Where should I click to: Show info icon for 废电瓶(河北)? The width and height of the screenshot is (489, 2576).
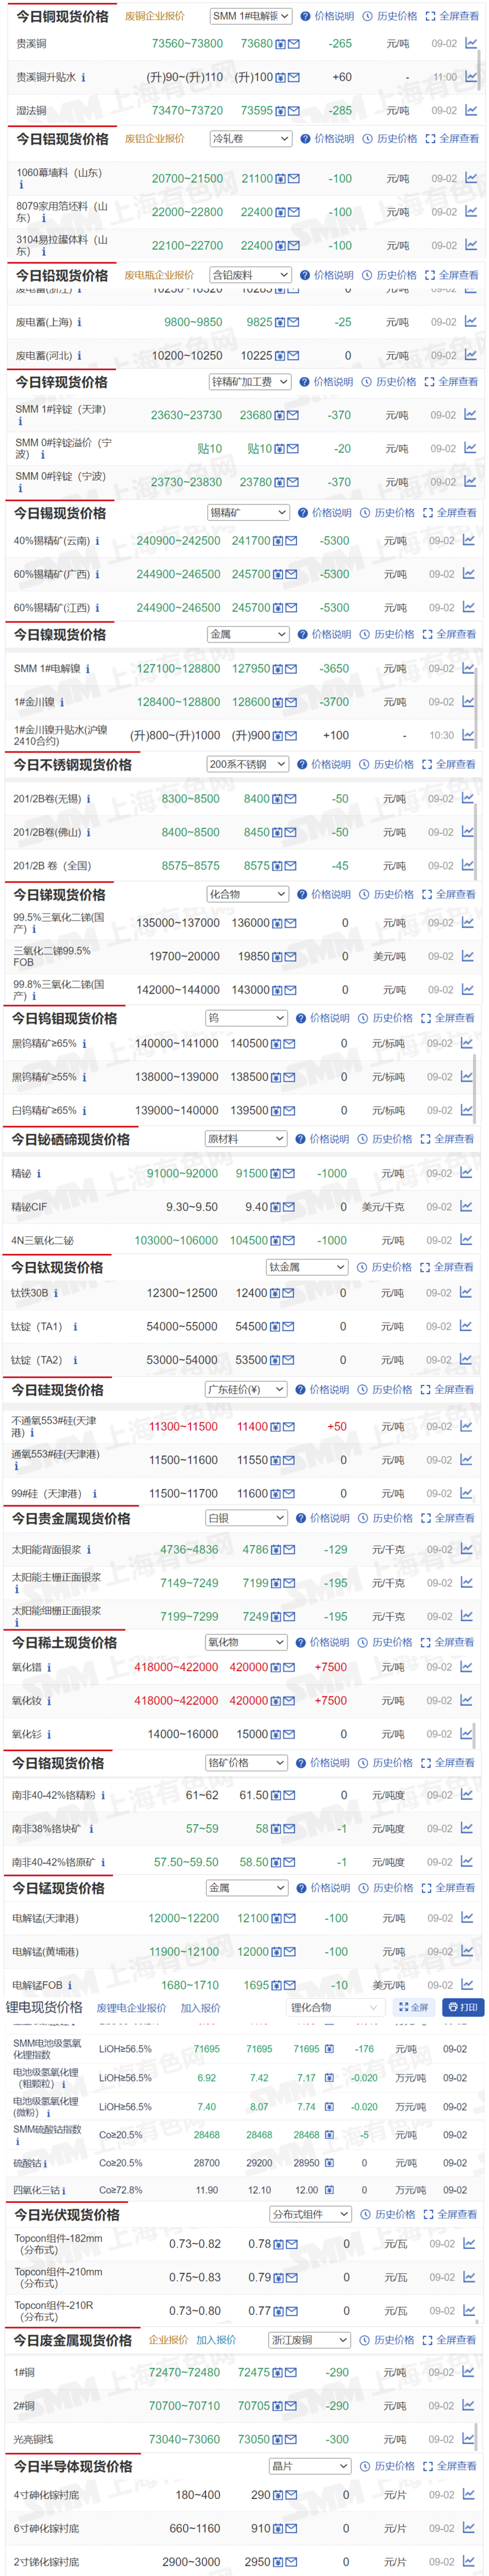pyautogui.click(x=79, y=356)
